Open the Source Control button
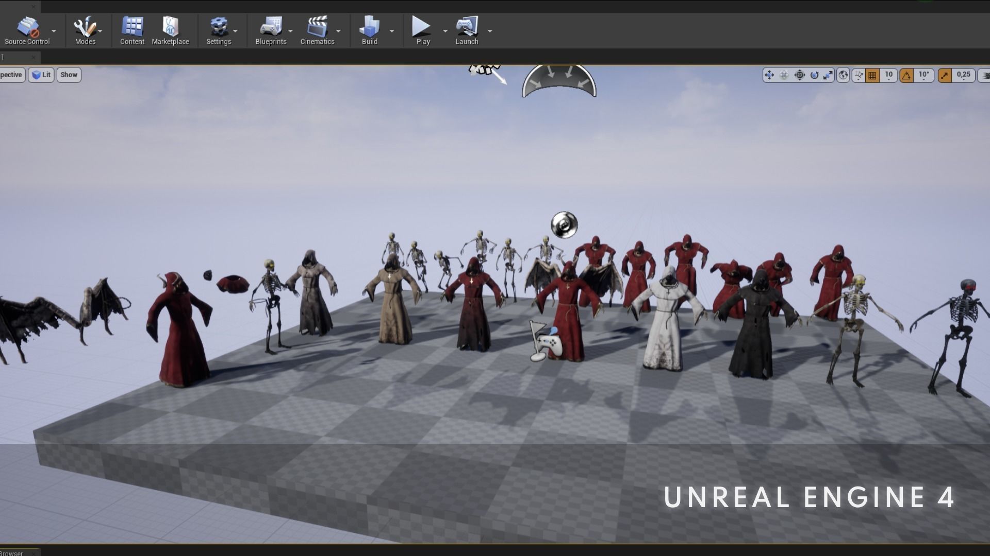Viewport: 990px width, 556px height. coord(27,30)
